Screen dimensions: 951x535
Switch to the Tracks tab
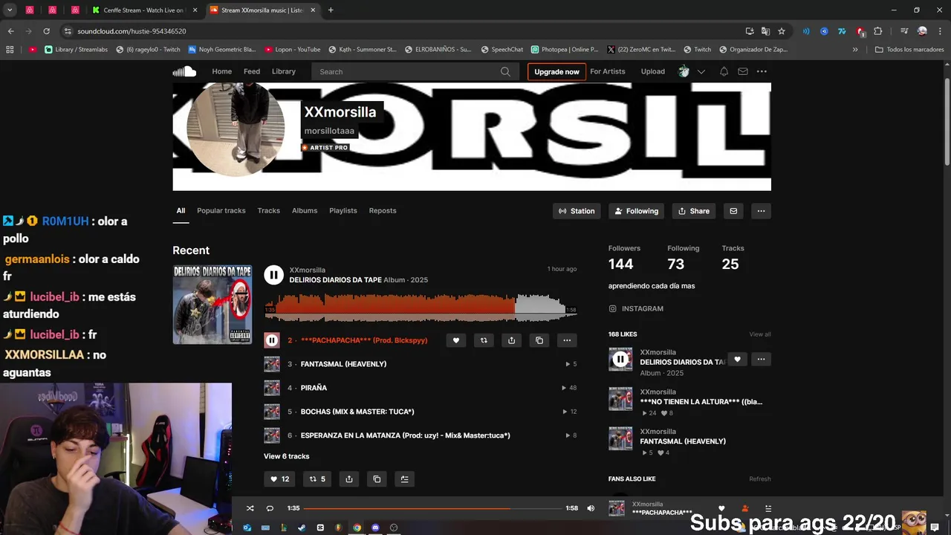(268, 210)
